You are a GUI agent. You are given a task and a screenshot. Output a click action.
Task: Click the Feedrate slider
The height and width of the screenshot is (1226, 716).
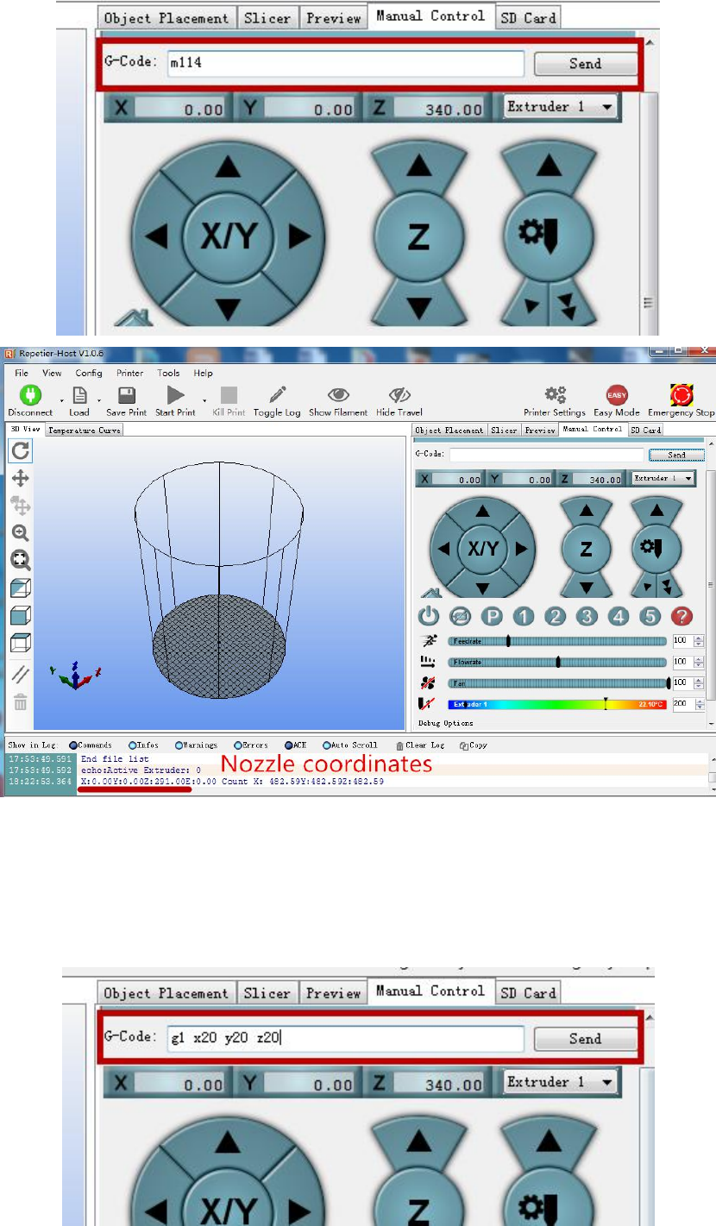coord(557,641)
